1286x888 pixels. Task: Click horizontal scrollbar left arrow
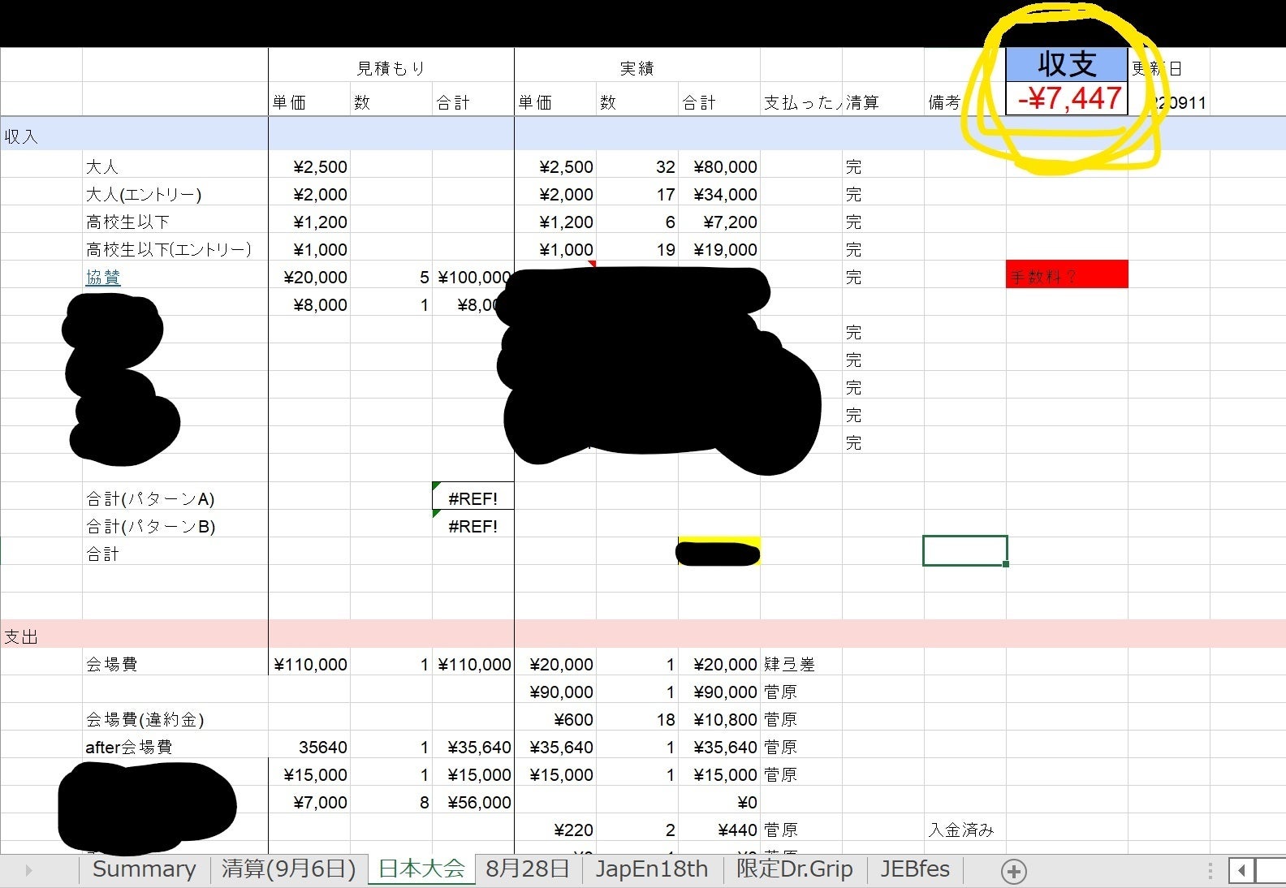1241,871
